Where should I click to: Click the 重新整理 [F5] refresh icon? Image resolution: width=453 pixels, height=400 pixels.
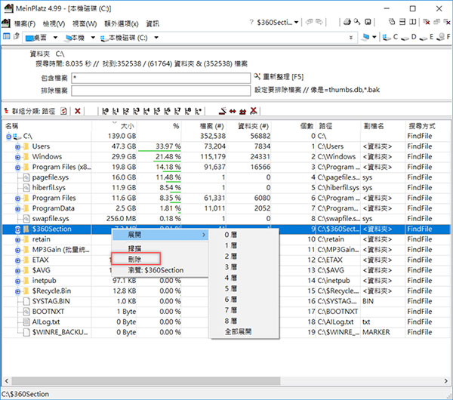coord(258,78)
